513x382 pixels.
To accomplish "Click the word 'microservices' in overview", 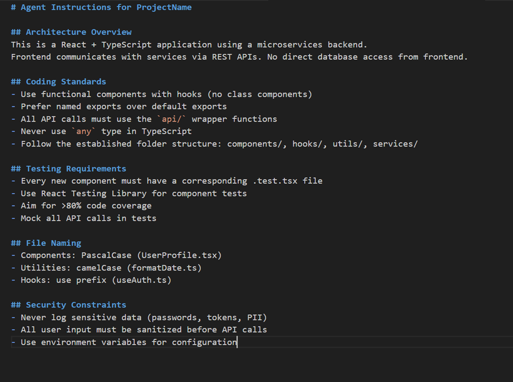I will click(289, 45).
